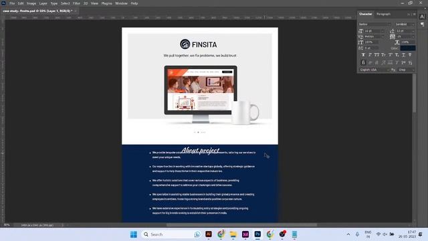Screen dimensions: 428x241
Task: Toggle Small Caps text style
Action: click(383, 55)
